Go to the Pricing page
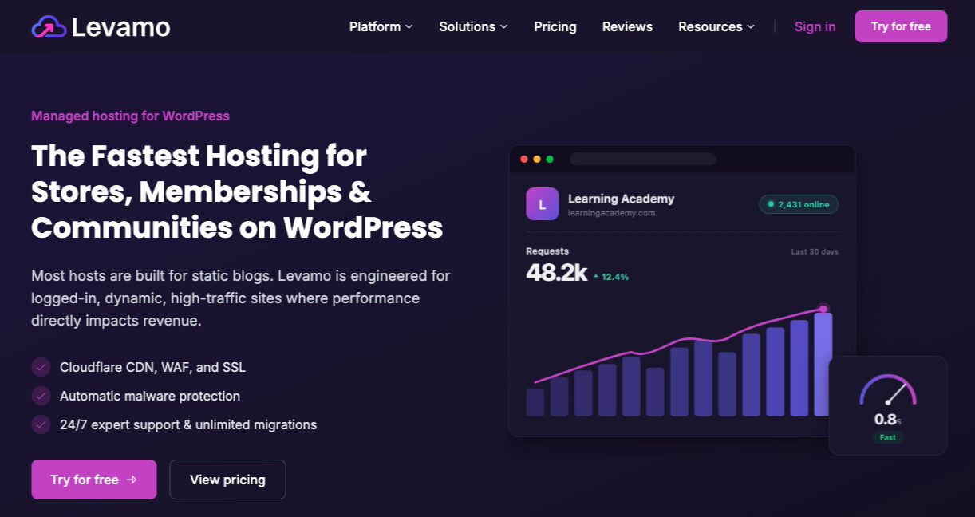The image size is (975, 517). click(555, 26)
